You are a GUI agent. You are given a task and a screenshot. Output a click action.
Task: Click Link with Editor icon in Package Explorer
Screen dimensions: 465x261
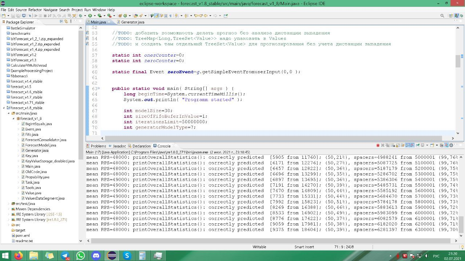coord(66,22)
